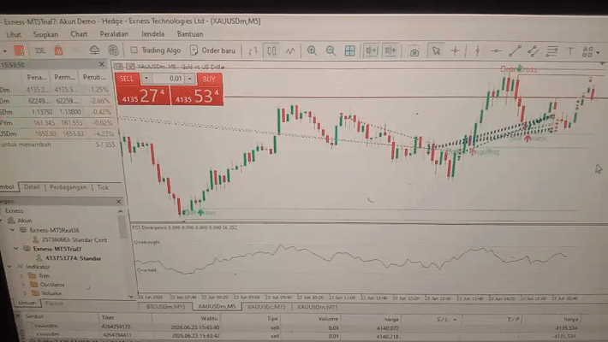
Task: Switch to Perdagangan tab
Action: (x=69, y=187)
